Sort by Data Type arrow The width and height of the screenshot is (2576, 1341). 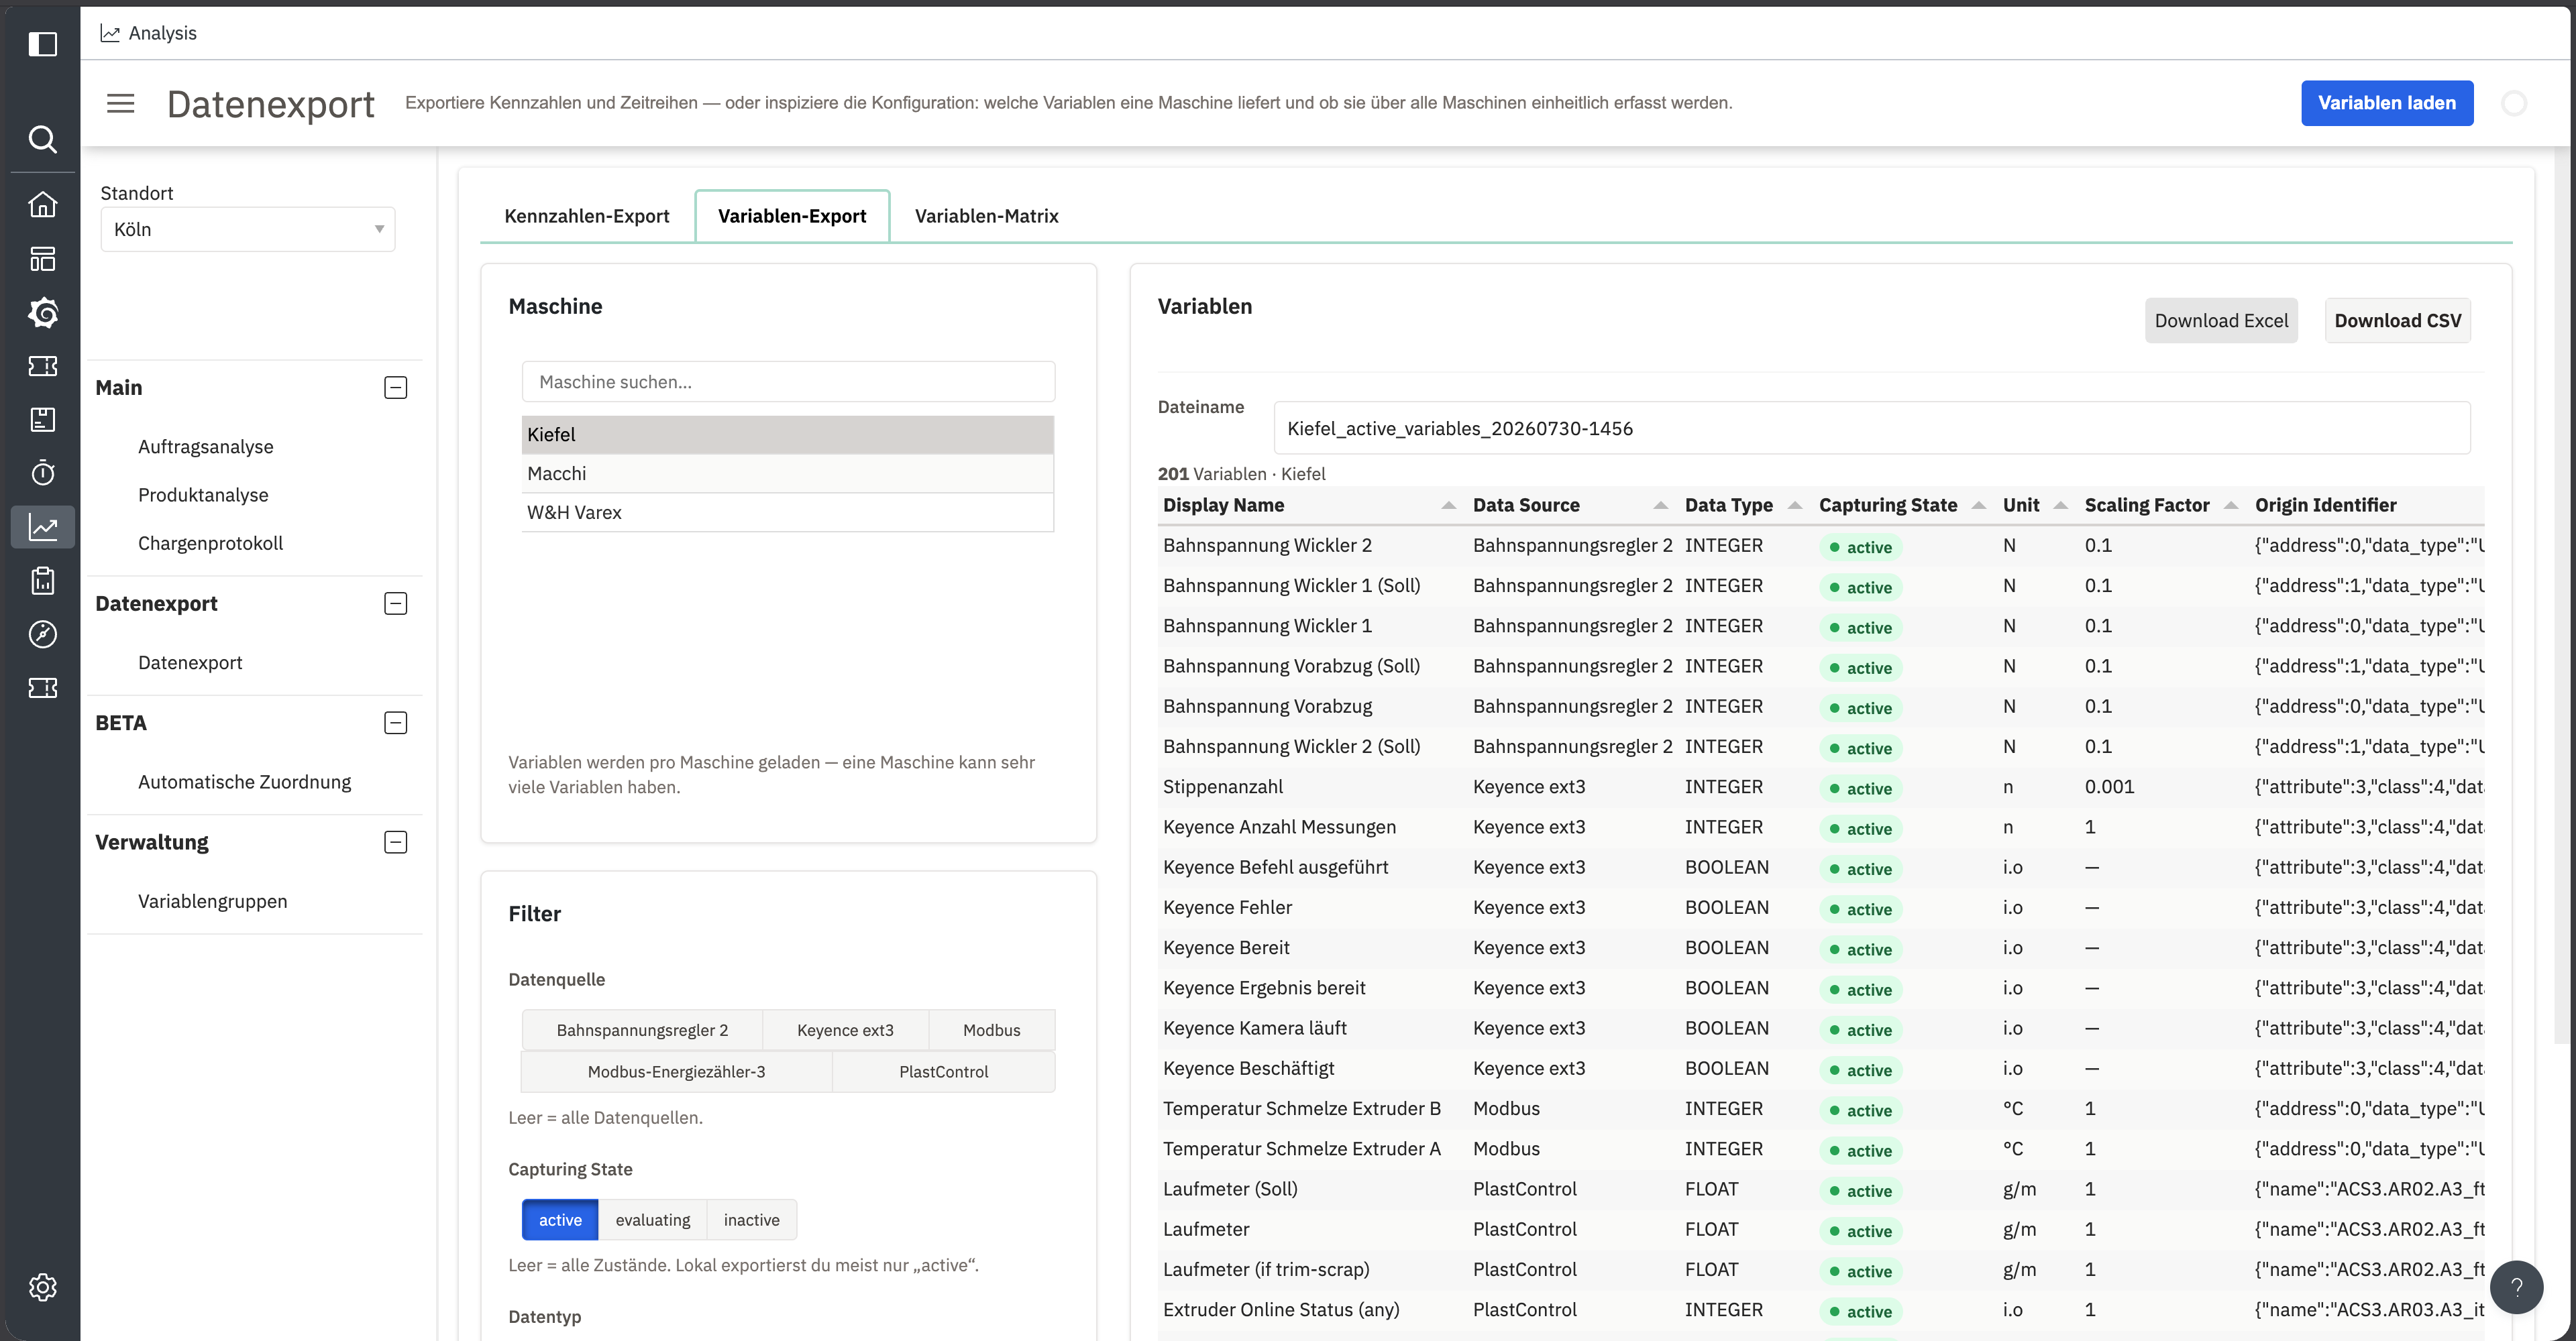(1795, 506)
